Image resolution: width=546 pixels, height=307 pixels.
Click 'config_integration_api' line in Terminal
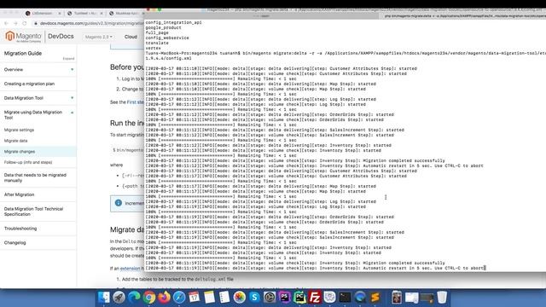pyautogui.click(x=173, y=22)
